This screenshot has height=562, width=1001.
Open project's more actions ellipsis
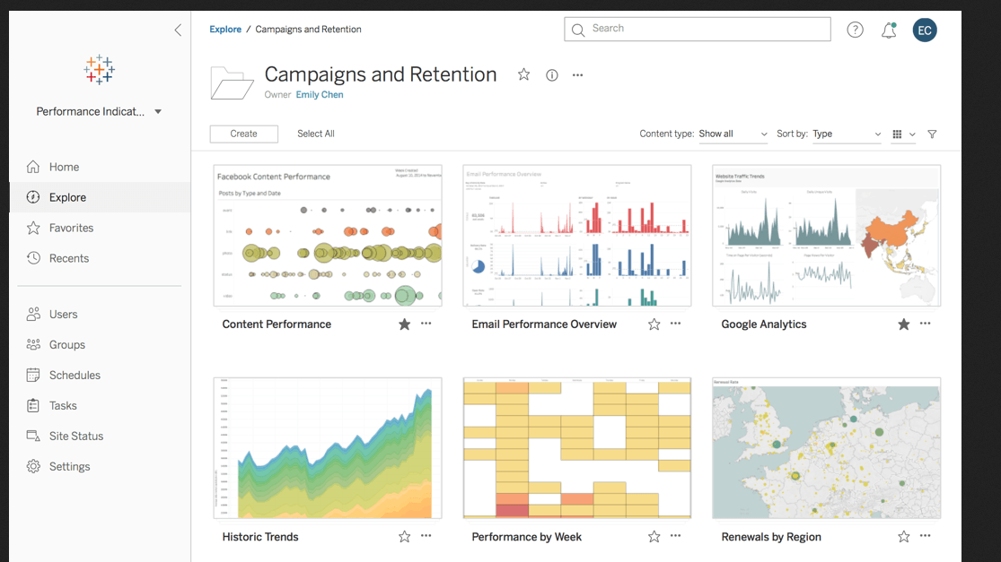578,75
